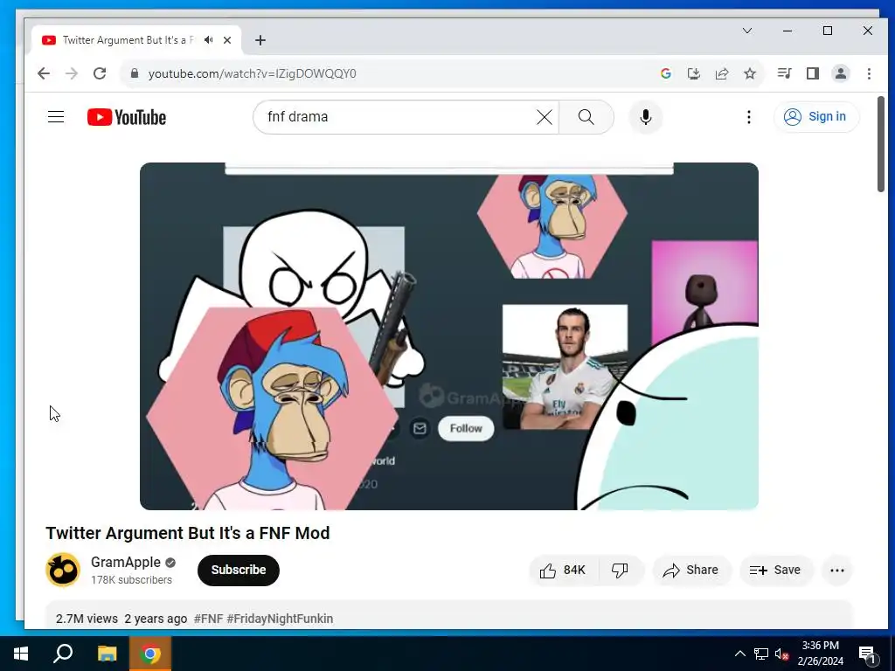This screenshot has width=895, height=671.
Task: Open more actions ellipsis under the video
Action: click(836, 570)
